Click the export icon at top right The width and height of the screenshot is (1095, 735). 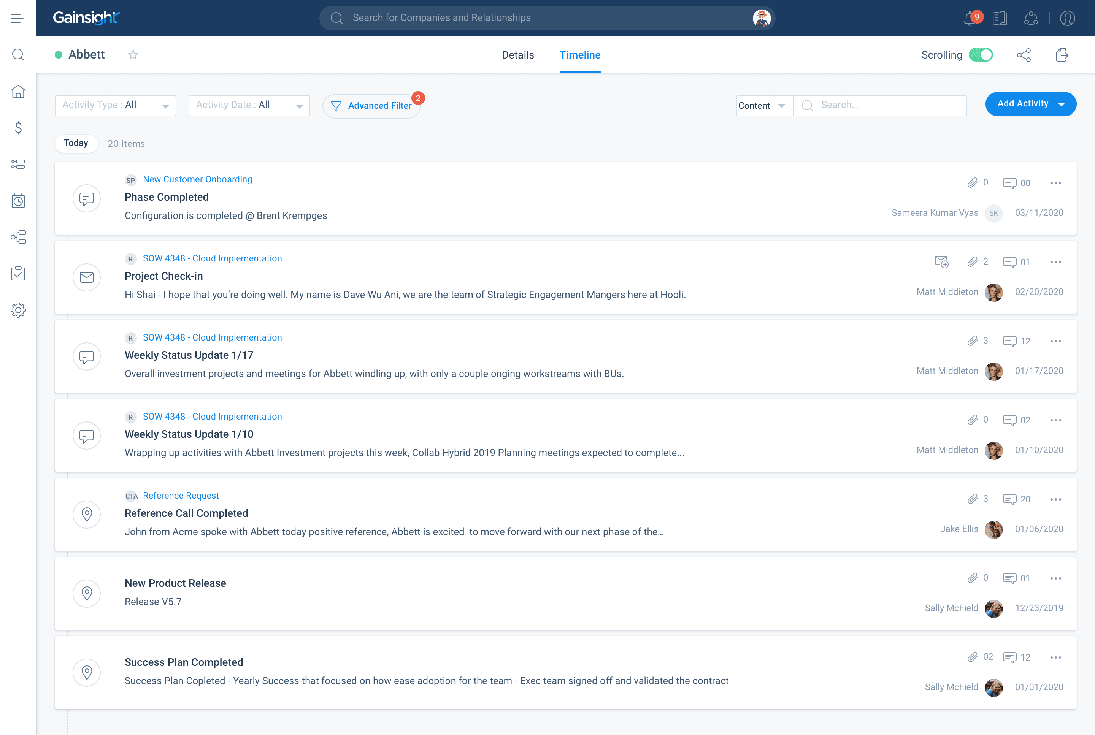(x=1062, y=55)
